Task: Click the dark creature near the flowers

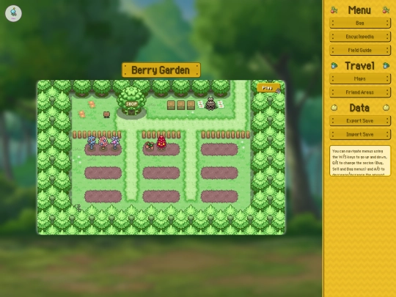Action: (210, 104)
